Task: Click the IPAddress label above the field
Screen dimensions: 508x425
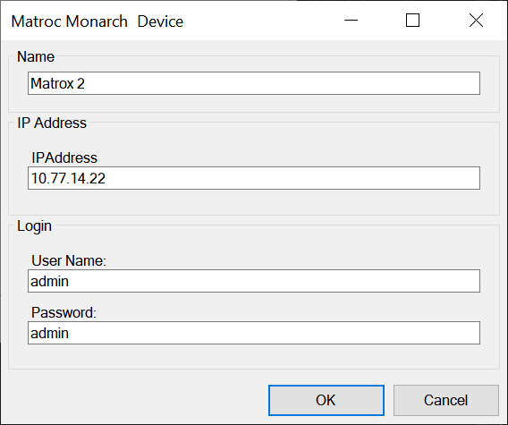Action: click(64, 157)
